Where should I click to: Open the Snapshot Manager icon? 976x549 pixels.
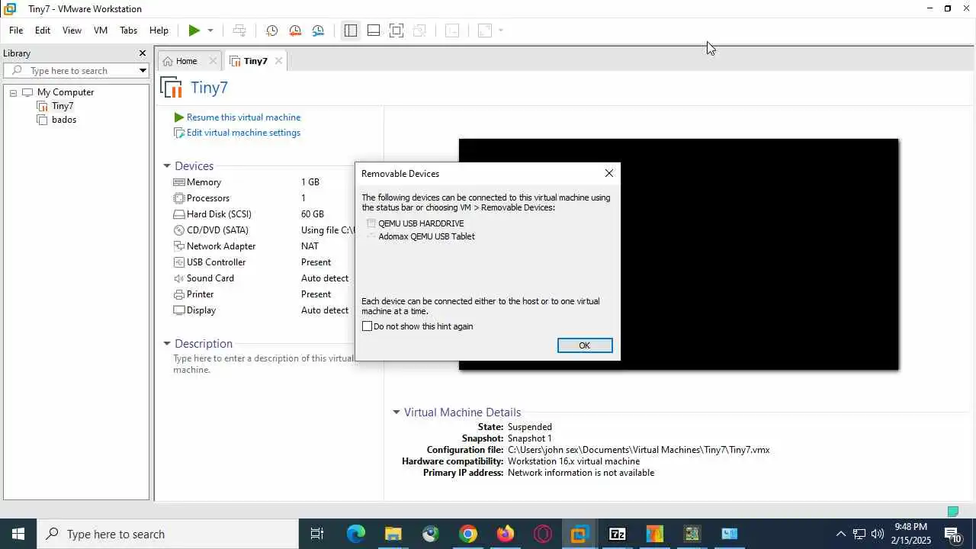point(318,30)
